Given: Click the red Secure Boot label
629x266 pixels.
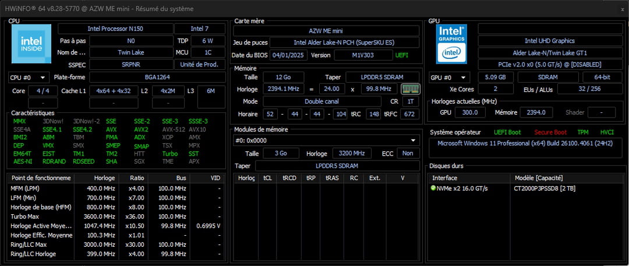Looking at the screenshot, I should 550,132.
